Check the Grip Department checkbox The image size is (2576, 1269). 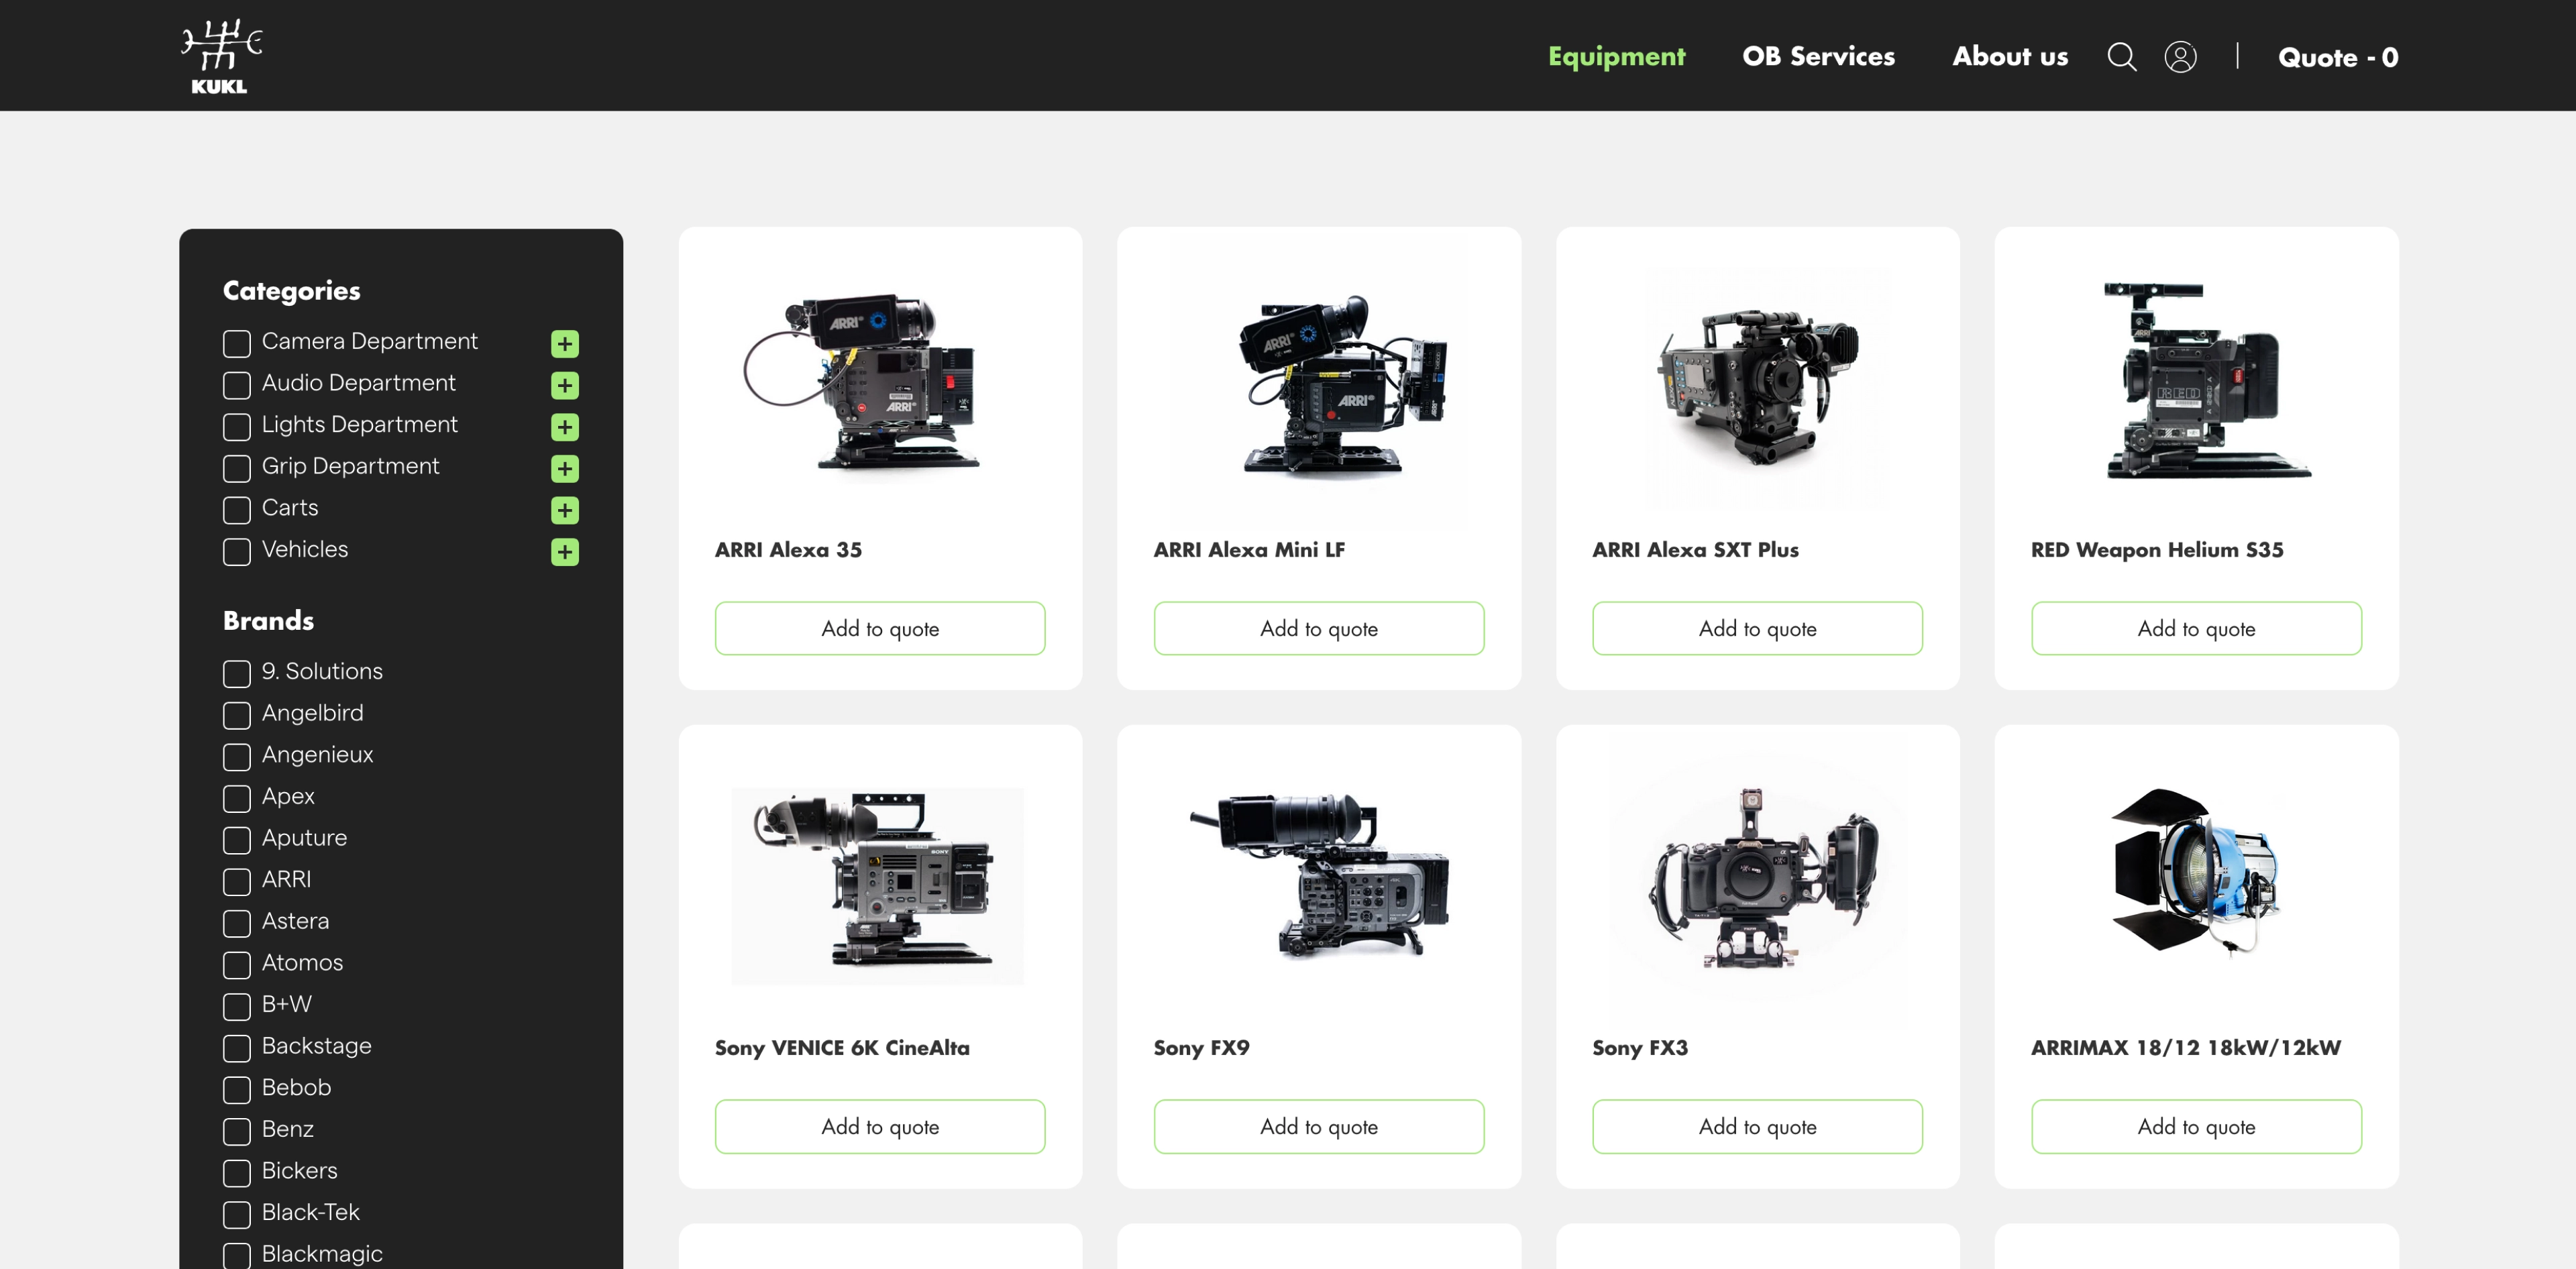point(237,469)
